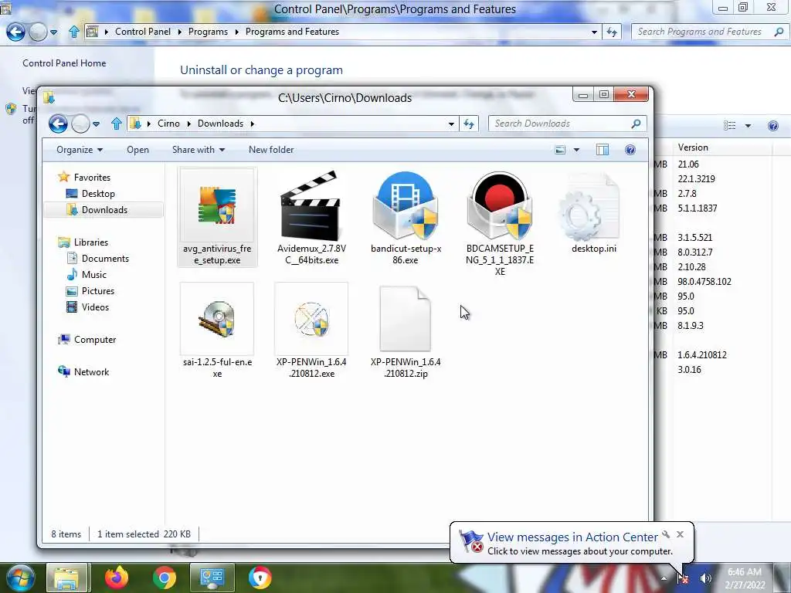Image resolution: width=791 pixels, height=593 pixels.
Task: Open File Explorer from taskbar
Action: coord(66,578)
